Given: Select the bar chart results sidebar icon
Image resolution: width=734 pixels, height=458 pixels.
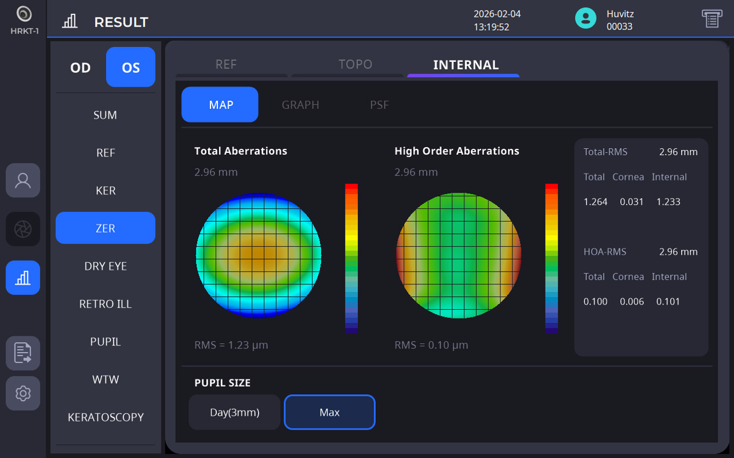Looking at the screenshot, I should coord(23,278).
